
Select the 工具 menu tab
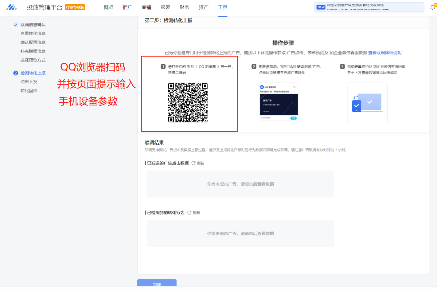tap(223, 7)
